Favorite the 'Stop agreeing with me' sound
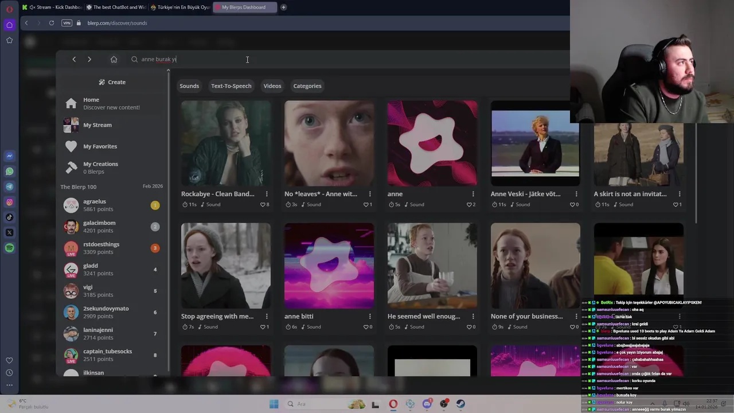Image resolution: width=734 pixels, height=413 pixels. click(263, 327)
